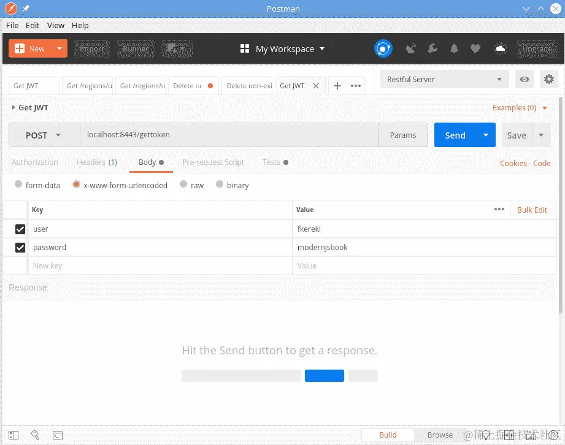The width and height of the screenshot is (565, 445).
Task: Open the Cookies link
Action: 513,163
